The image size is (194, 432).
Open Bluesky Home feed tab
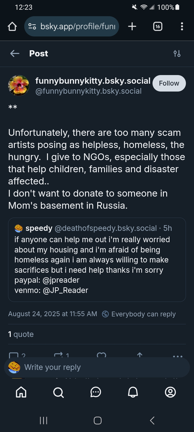pyautogui.click(x=21, y=392)
